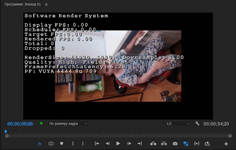Click the video frame in program monitor

tap(118, 66)
